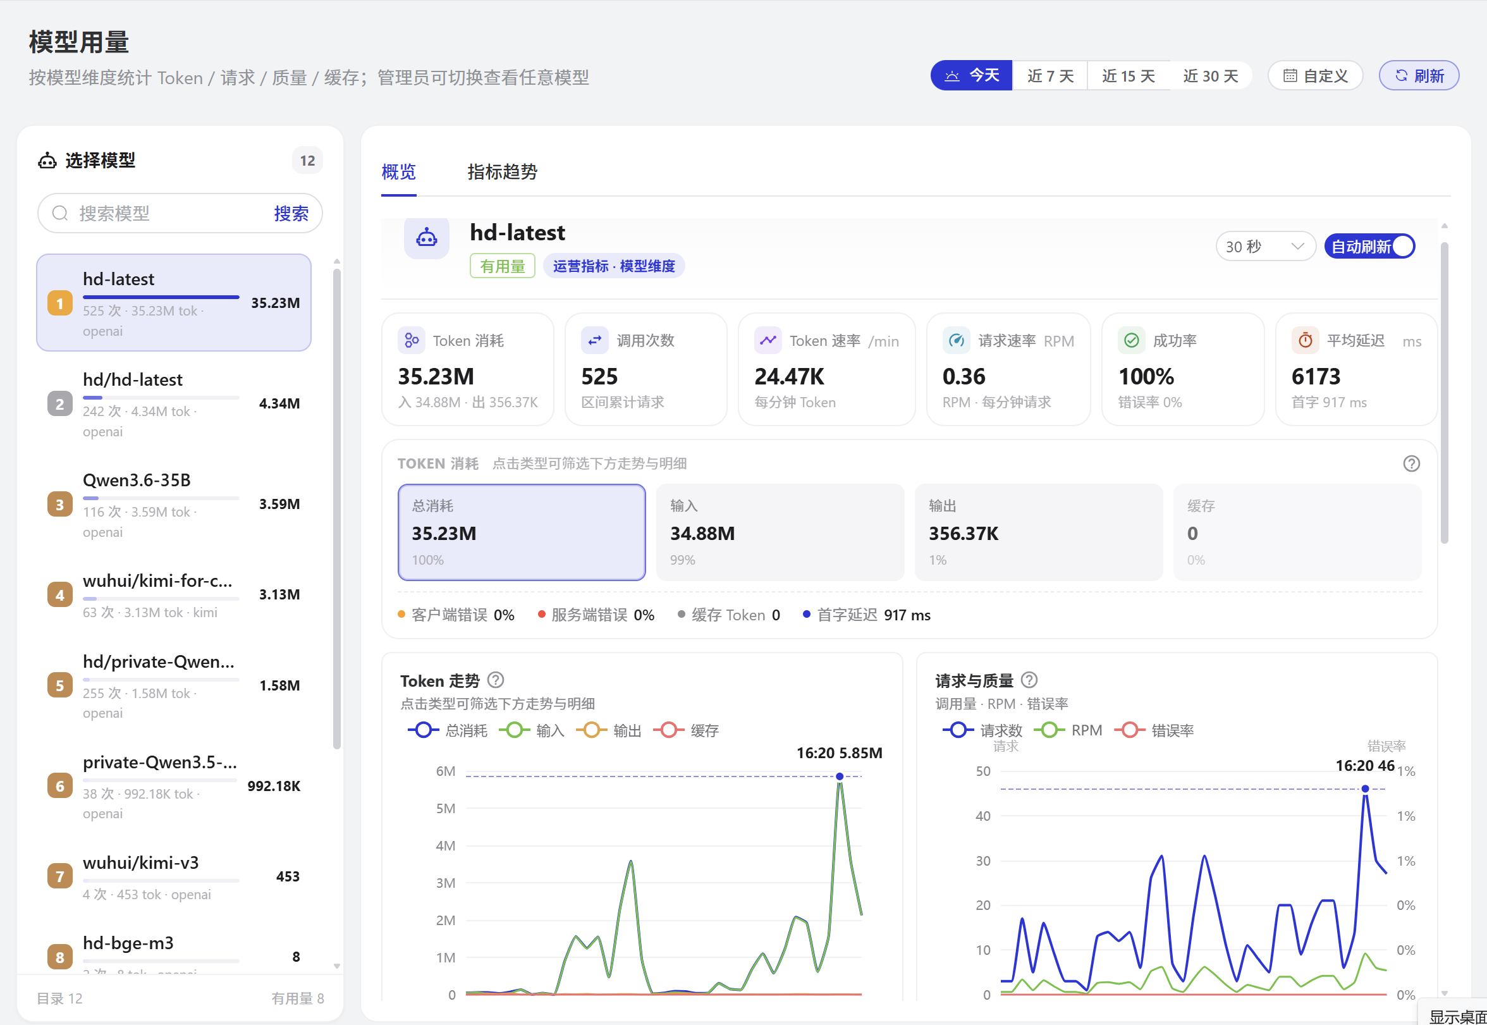Toggle RPM series in 请求与质量 legend
1487x1025 pixels.
click(x=1067, y=730)
